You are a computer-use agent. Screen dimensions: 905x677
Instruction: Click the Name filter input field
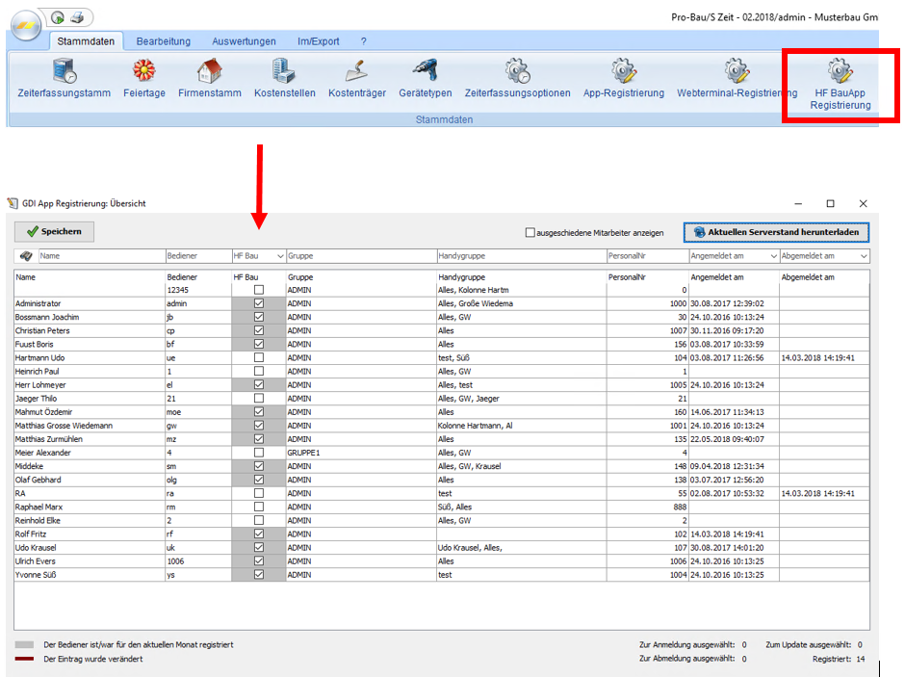[x=100, y=256]
